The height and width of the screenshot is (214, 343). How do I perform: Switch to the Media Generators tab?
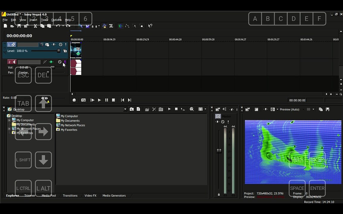coord(114,196)
